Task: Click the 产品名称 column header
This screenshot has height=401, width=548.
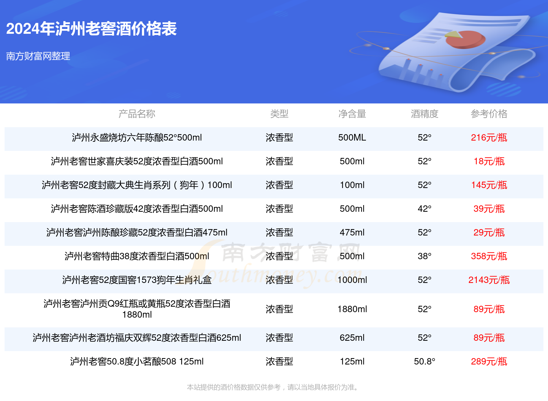Action: tap(137, 114)
